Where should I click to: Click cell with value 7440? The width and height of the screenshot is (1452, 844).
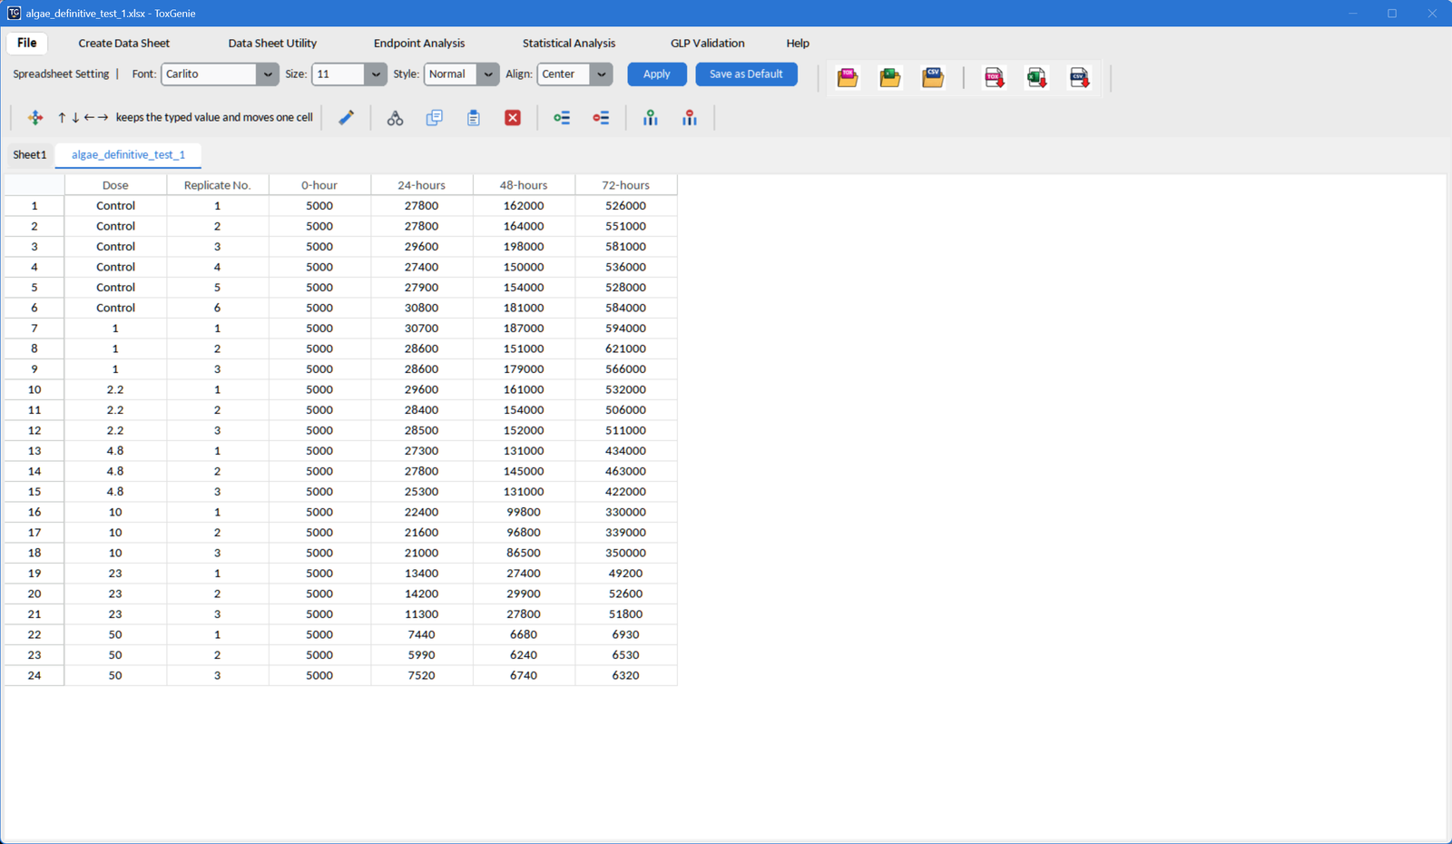pos(422,634)
